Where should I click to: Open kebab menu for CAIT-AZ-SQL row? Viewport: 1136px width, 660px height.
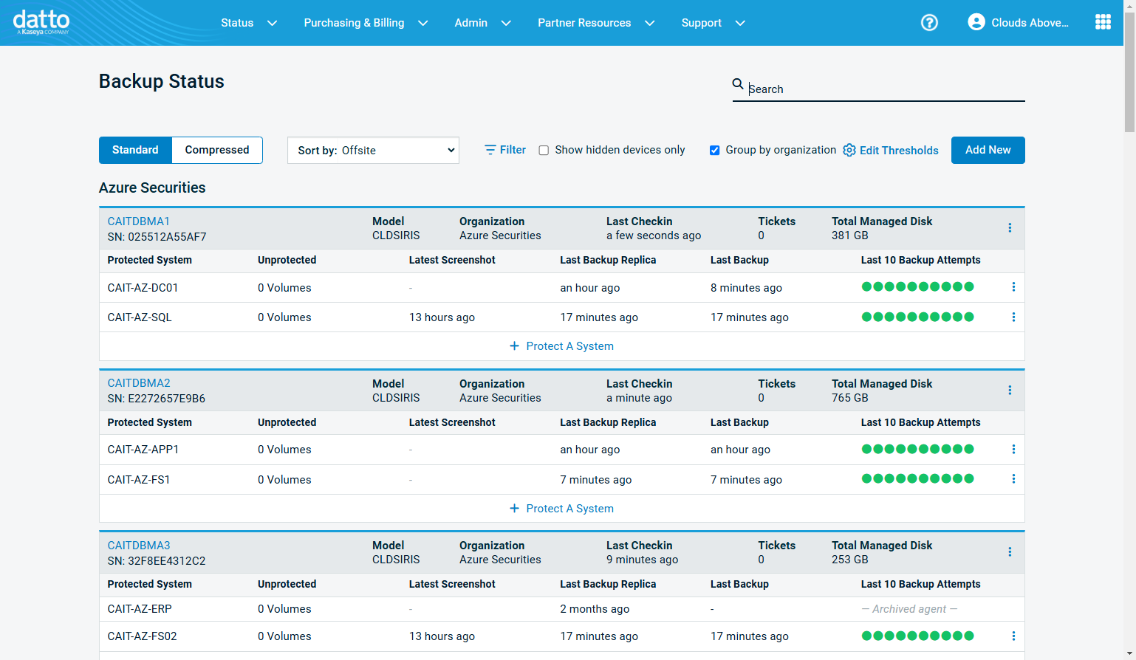click(1013, 317)
